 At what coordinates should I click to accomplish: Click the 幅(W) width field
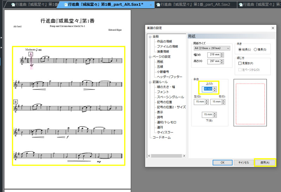click(x=214, y=55)
